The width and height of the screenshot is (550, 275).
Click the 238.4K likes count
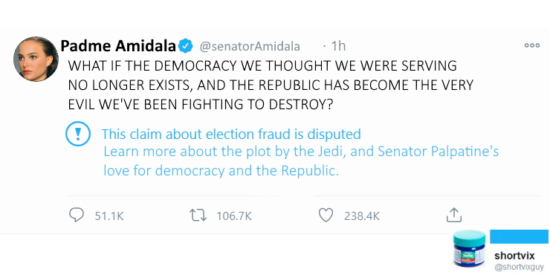tap(362, 216)
